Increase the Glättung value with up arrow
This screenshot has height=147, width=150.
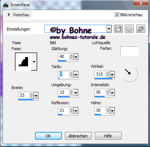71,55
